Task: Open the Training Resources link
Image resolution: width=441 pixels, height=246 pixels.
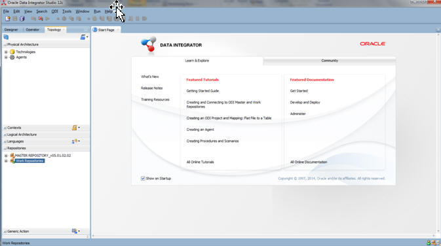Action: (155, 99)
